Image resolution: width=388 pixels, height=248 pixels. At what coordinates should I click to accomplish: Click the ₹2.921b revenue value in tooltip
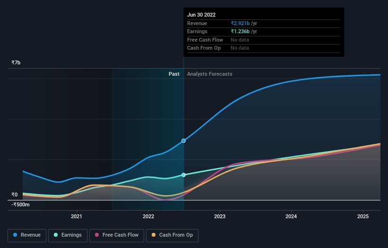pyautogui.click(x=240, y=23)
